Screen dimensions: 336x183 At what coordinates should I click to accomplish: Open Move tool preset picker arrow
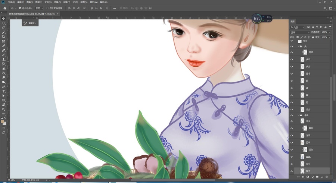[16, 8]
